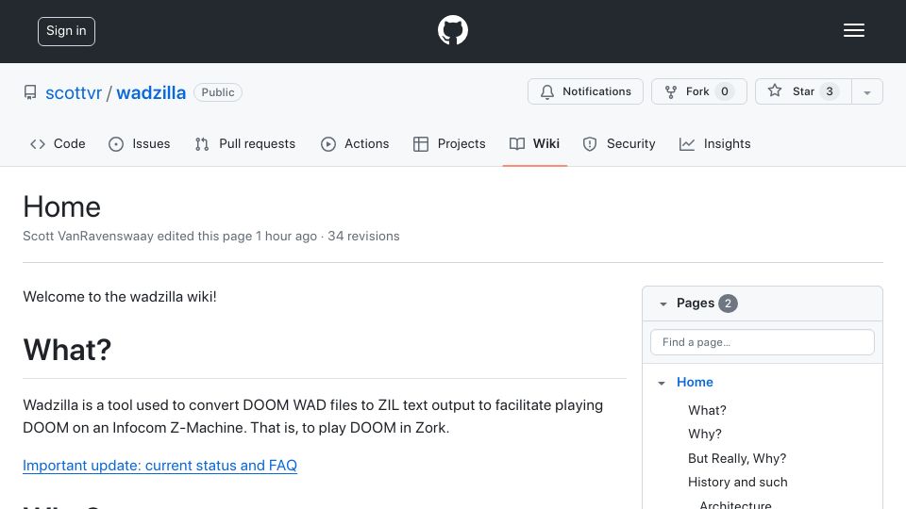Click the Home page title heading
906x509 pixels.
(62, 206)
